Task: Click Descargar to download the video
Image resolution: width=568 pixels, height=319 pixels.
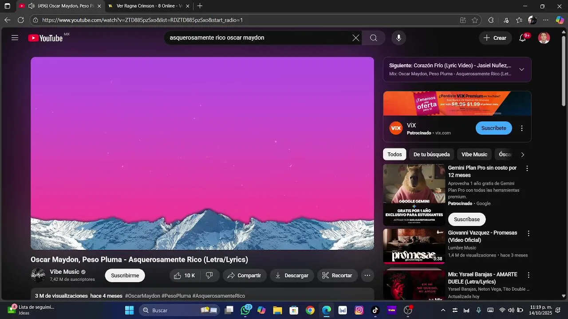Action: [292, 276]
